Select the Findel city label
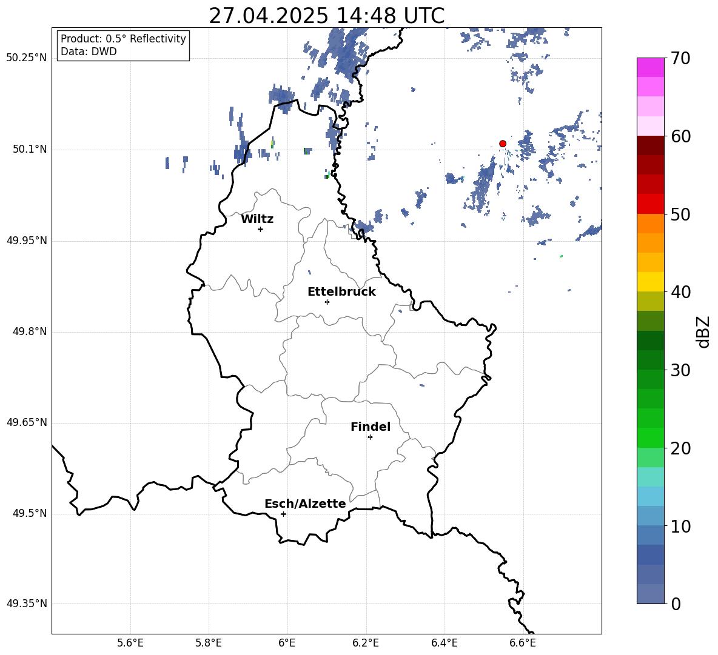The image size is (718, 655). click(x=371, y=427)
